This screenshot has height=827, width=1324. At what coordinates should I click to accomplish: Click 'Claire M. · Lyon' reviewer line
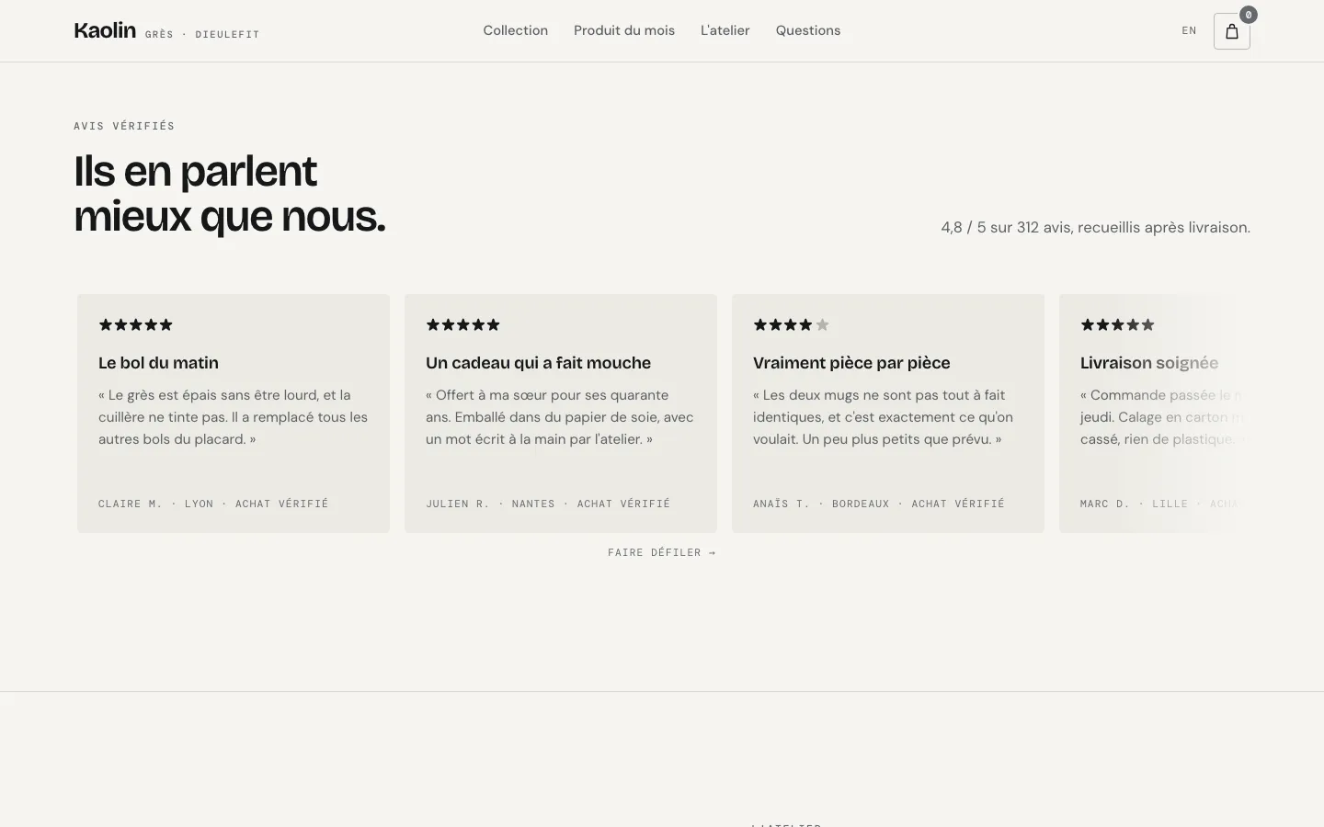[x=213, y=504]
